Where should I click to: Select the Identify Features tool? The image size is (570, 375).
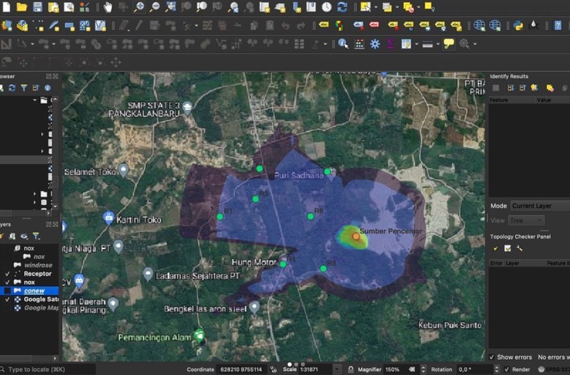pos(343,44)
